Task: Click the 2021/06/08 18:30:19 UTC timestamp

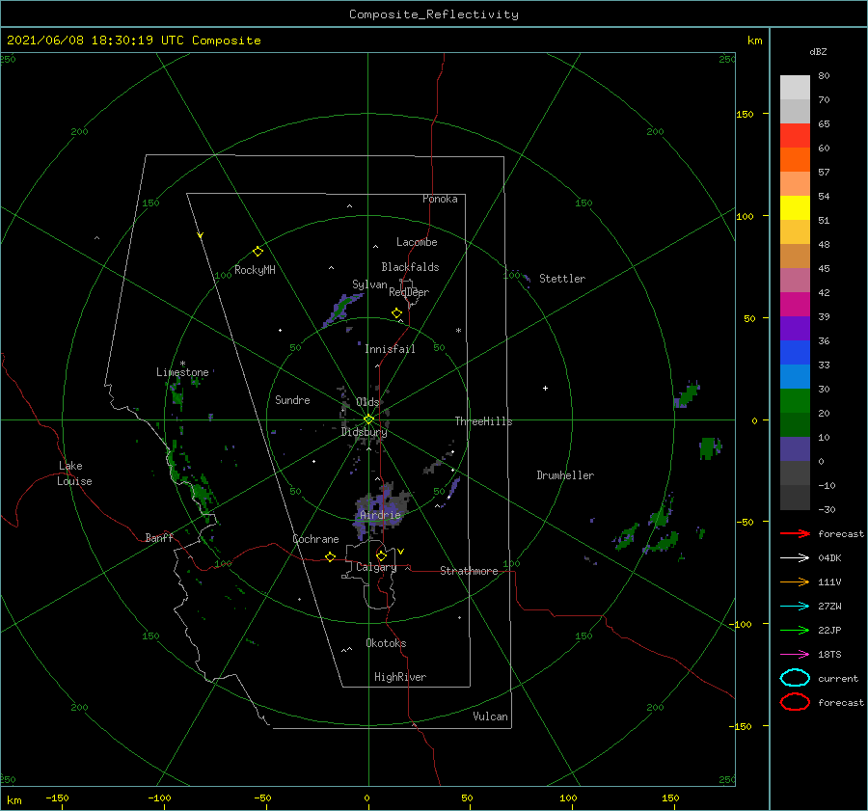Action: (x=95, y=40)
